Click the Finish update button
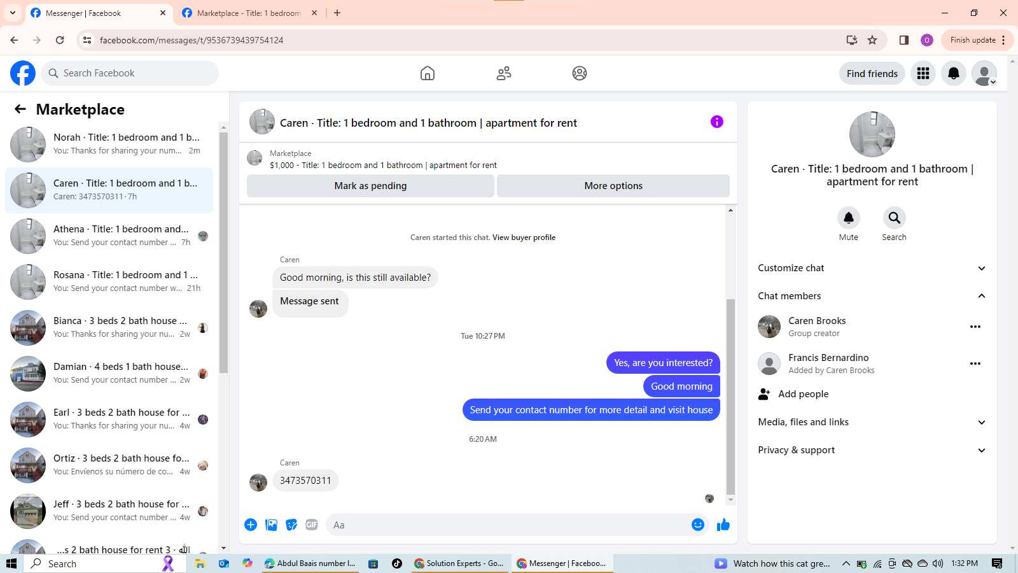The height and width of the screenshot is (573, 1018). click(977, 40)
